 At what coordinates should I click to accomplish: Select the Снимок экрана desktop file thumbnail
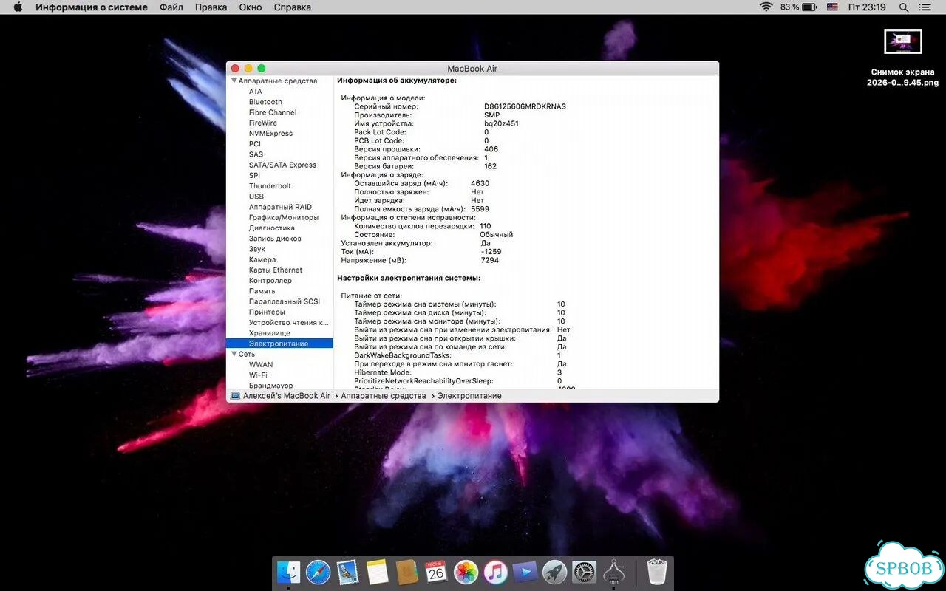pos(903,41)
